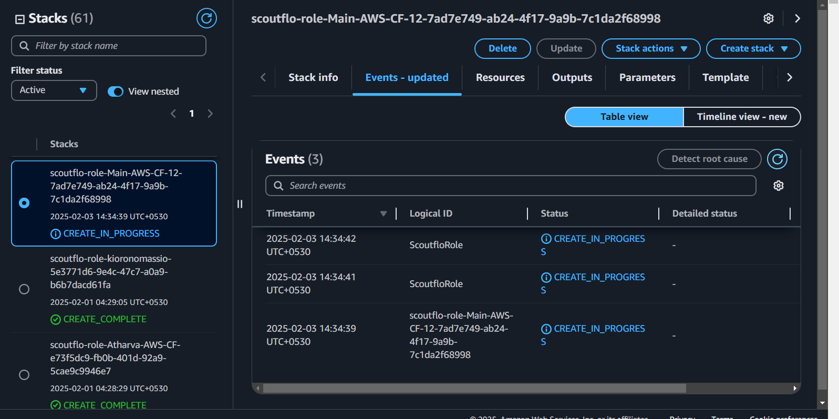Toggle View nested switch
839x419 pixels.
116,91
